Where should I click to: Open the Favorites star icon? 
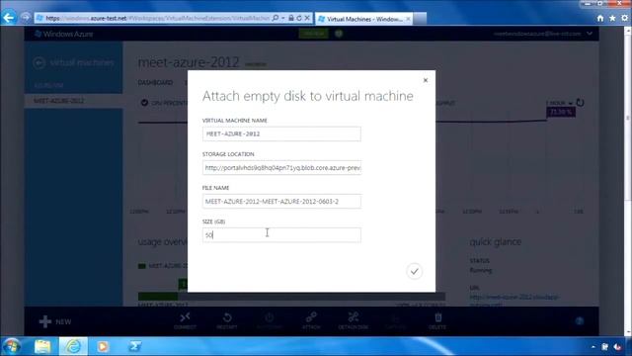(612, 18)
